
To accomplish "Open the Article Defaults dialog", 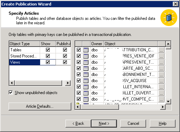I will (x=40, y=106).
